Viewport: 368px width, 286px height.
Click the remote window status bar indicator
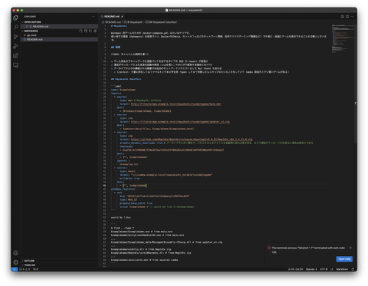click(x=14, y=269)
